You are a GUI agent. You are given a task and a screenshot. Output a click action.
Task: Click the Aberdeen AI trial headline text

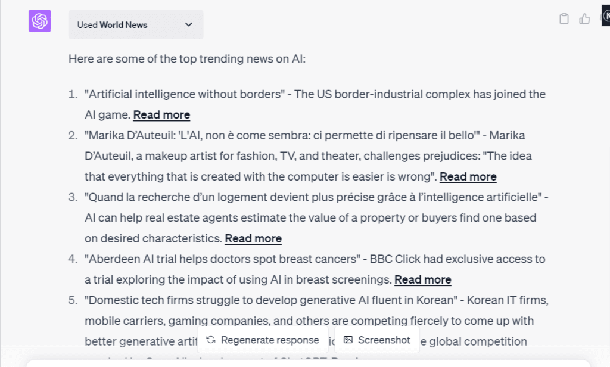point(223,259)
